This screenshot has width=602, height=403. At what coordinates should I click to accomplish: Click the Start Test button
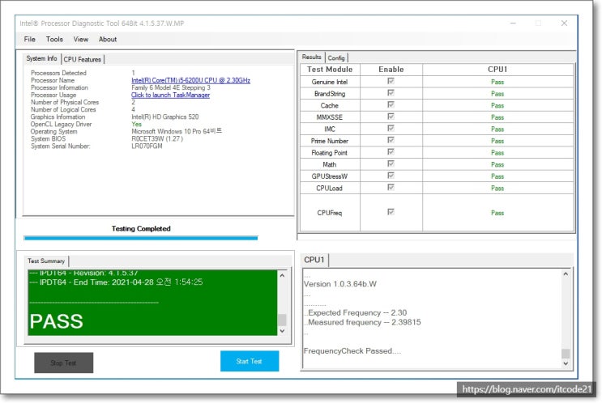coord(250,361)
